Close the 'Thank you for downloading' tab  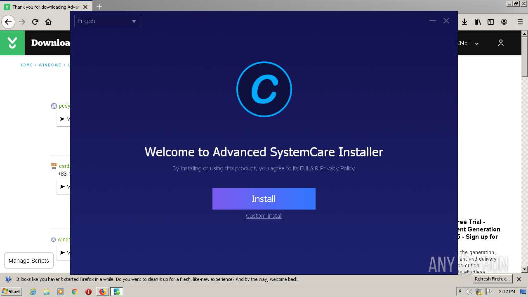tap(85, 7)
